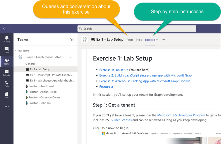Open the Chat icon in sidebar
The height and width of the screenshot is (144, 221).
coord(7,50)
